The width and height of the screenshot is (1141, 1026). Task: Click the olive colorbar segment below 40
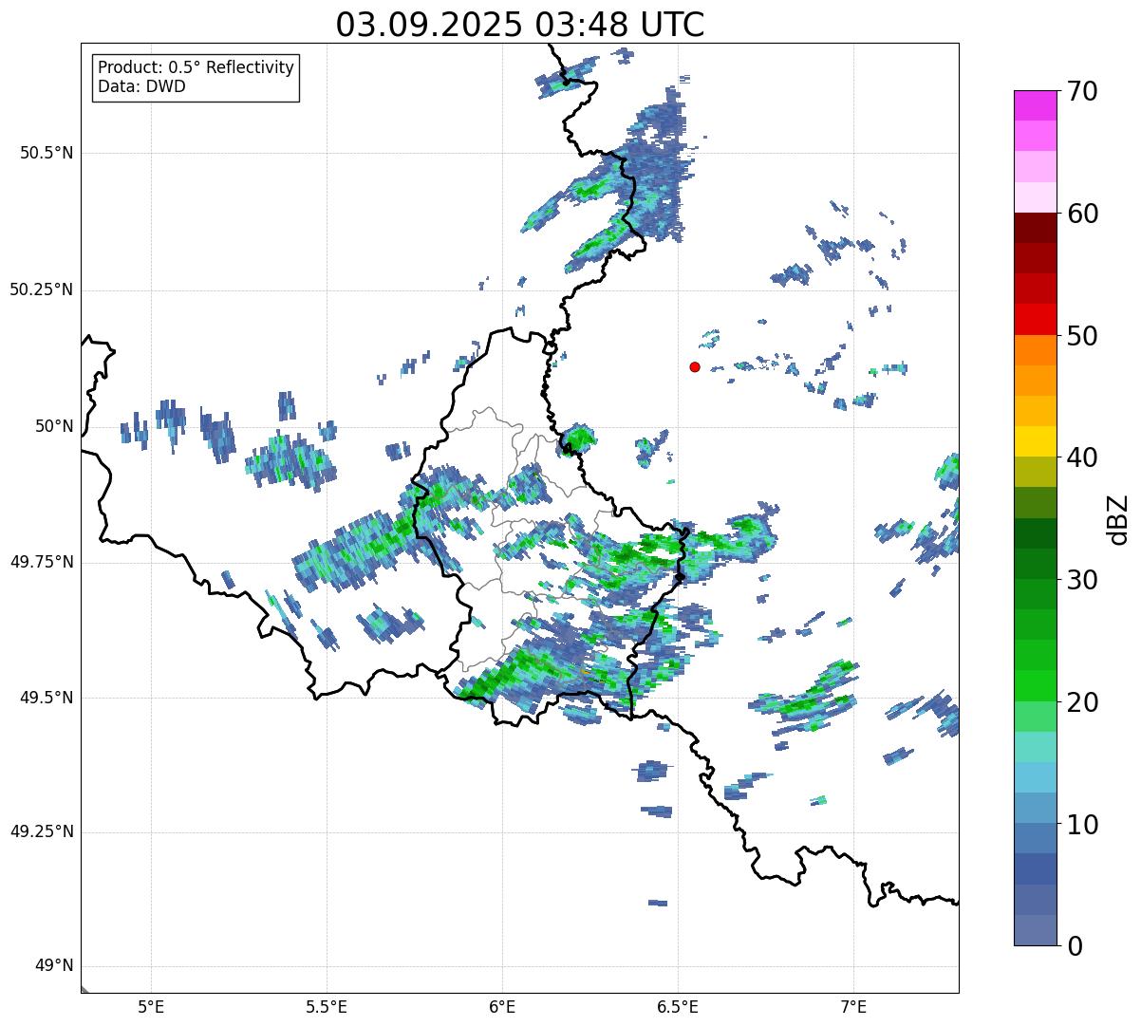click(1035, 472)
